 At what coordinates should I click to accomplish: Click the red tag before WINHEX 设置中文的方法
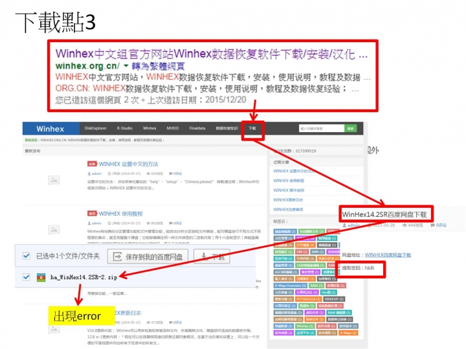pos(92,164)
